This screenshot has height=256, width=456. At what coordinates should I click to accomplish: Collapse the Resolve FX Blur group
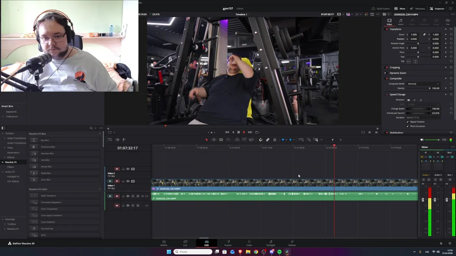pyautogui.click(x=100, y=134)
